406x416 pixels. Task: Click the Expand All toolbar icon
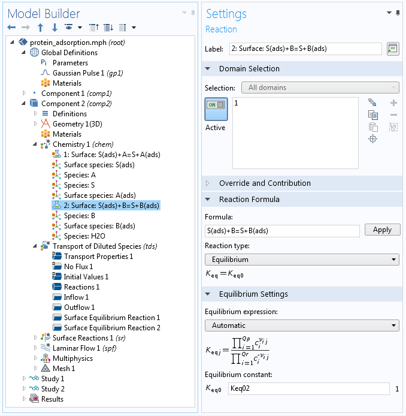coord(108,28)
